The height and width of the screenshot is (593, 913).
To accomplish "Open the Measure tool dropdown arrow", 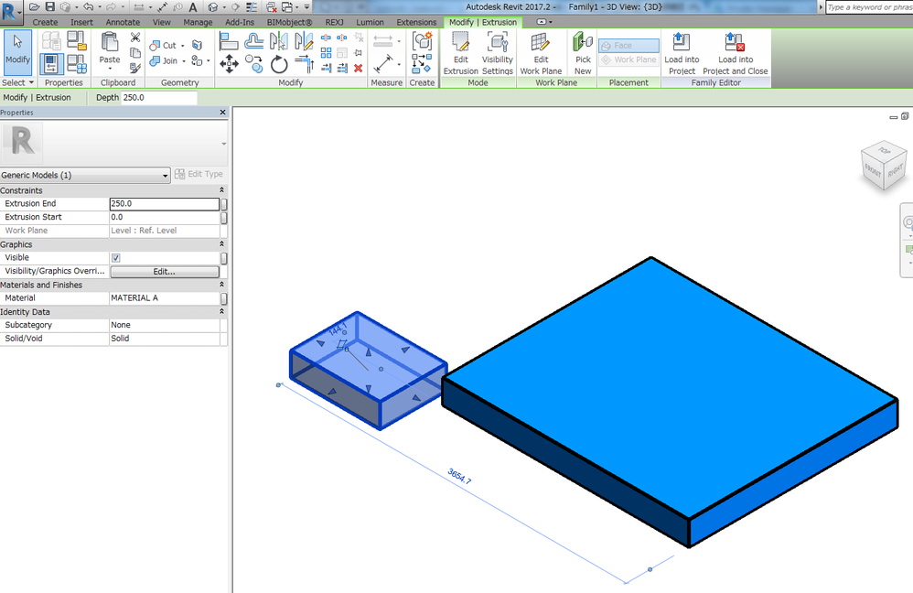I will coord(399,64).
